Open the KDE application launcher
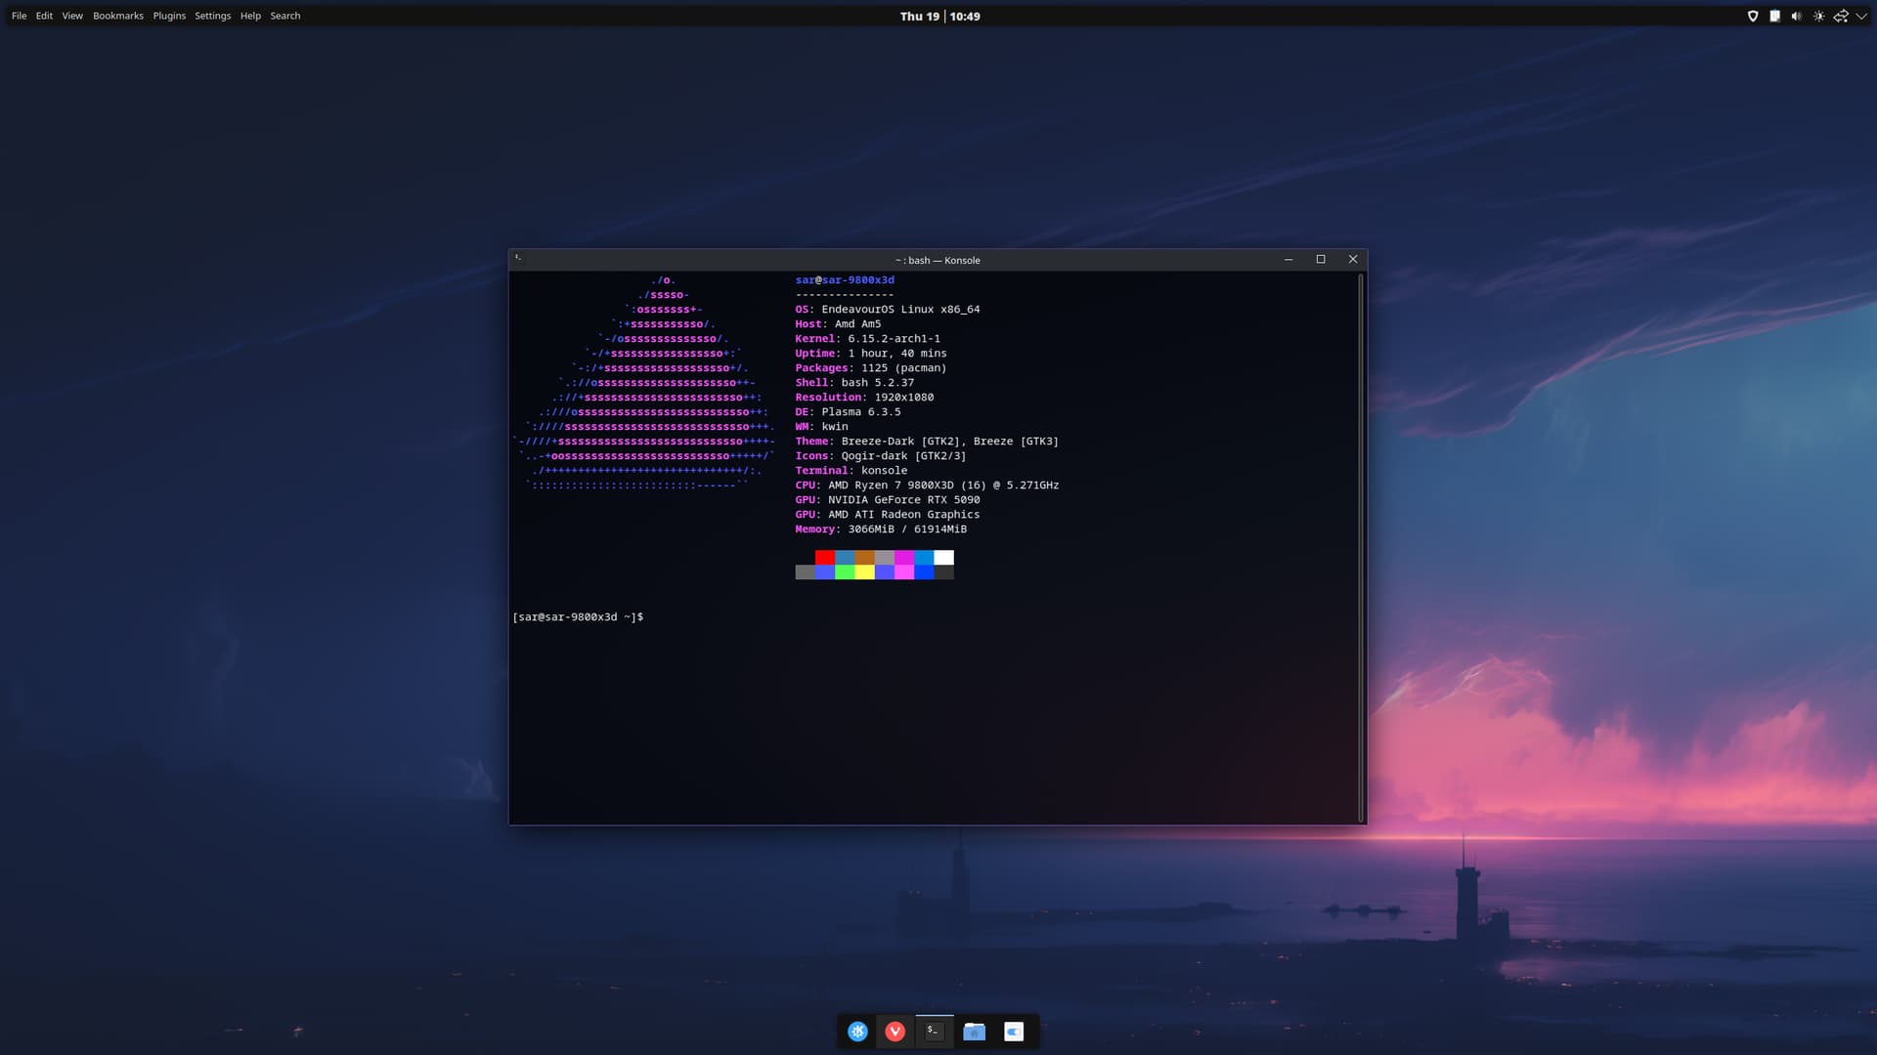Screen dimensions: 1877x1055 [x=857, y=1032]
